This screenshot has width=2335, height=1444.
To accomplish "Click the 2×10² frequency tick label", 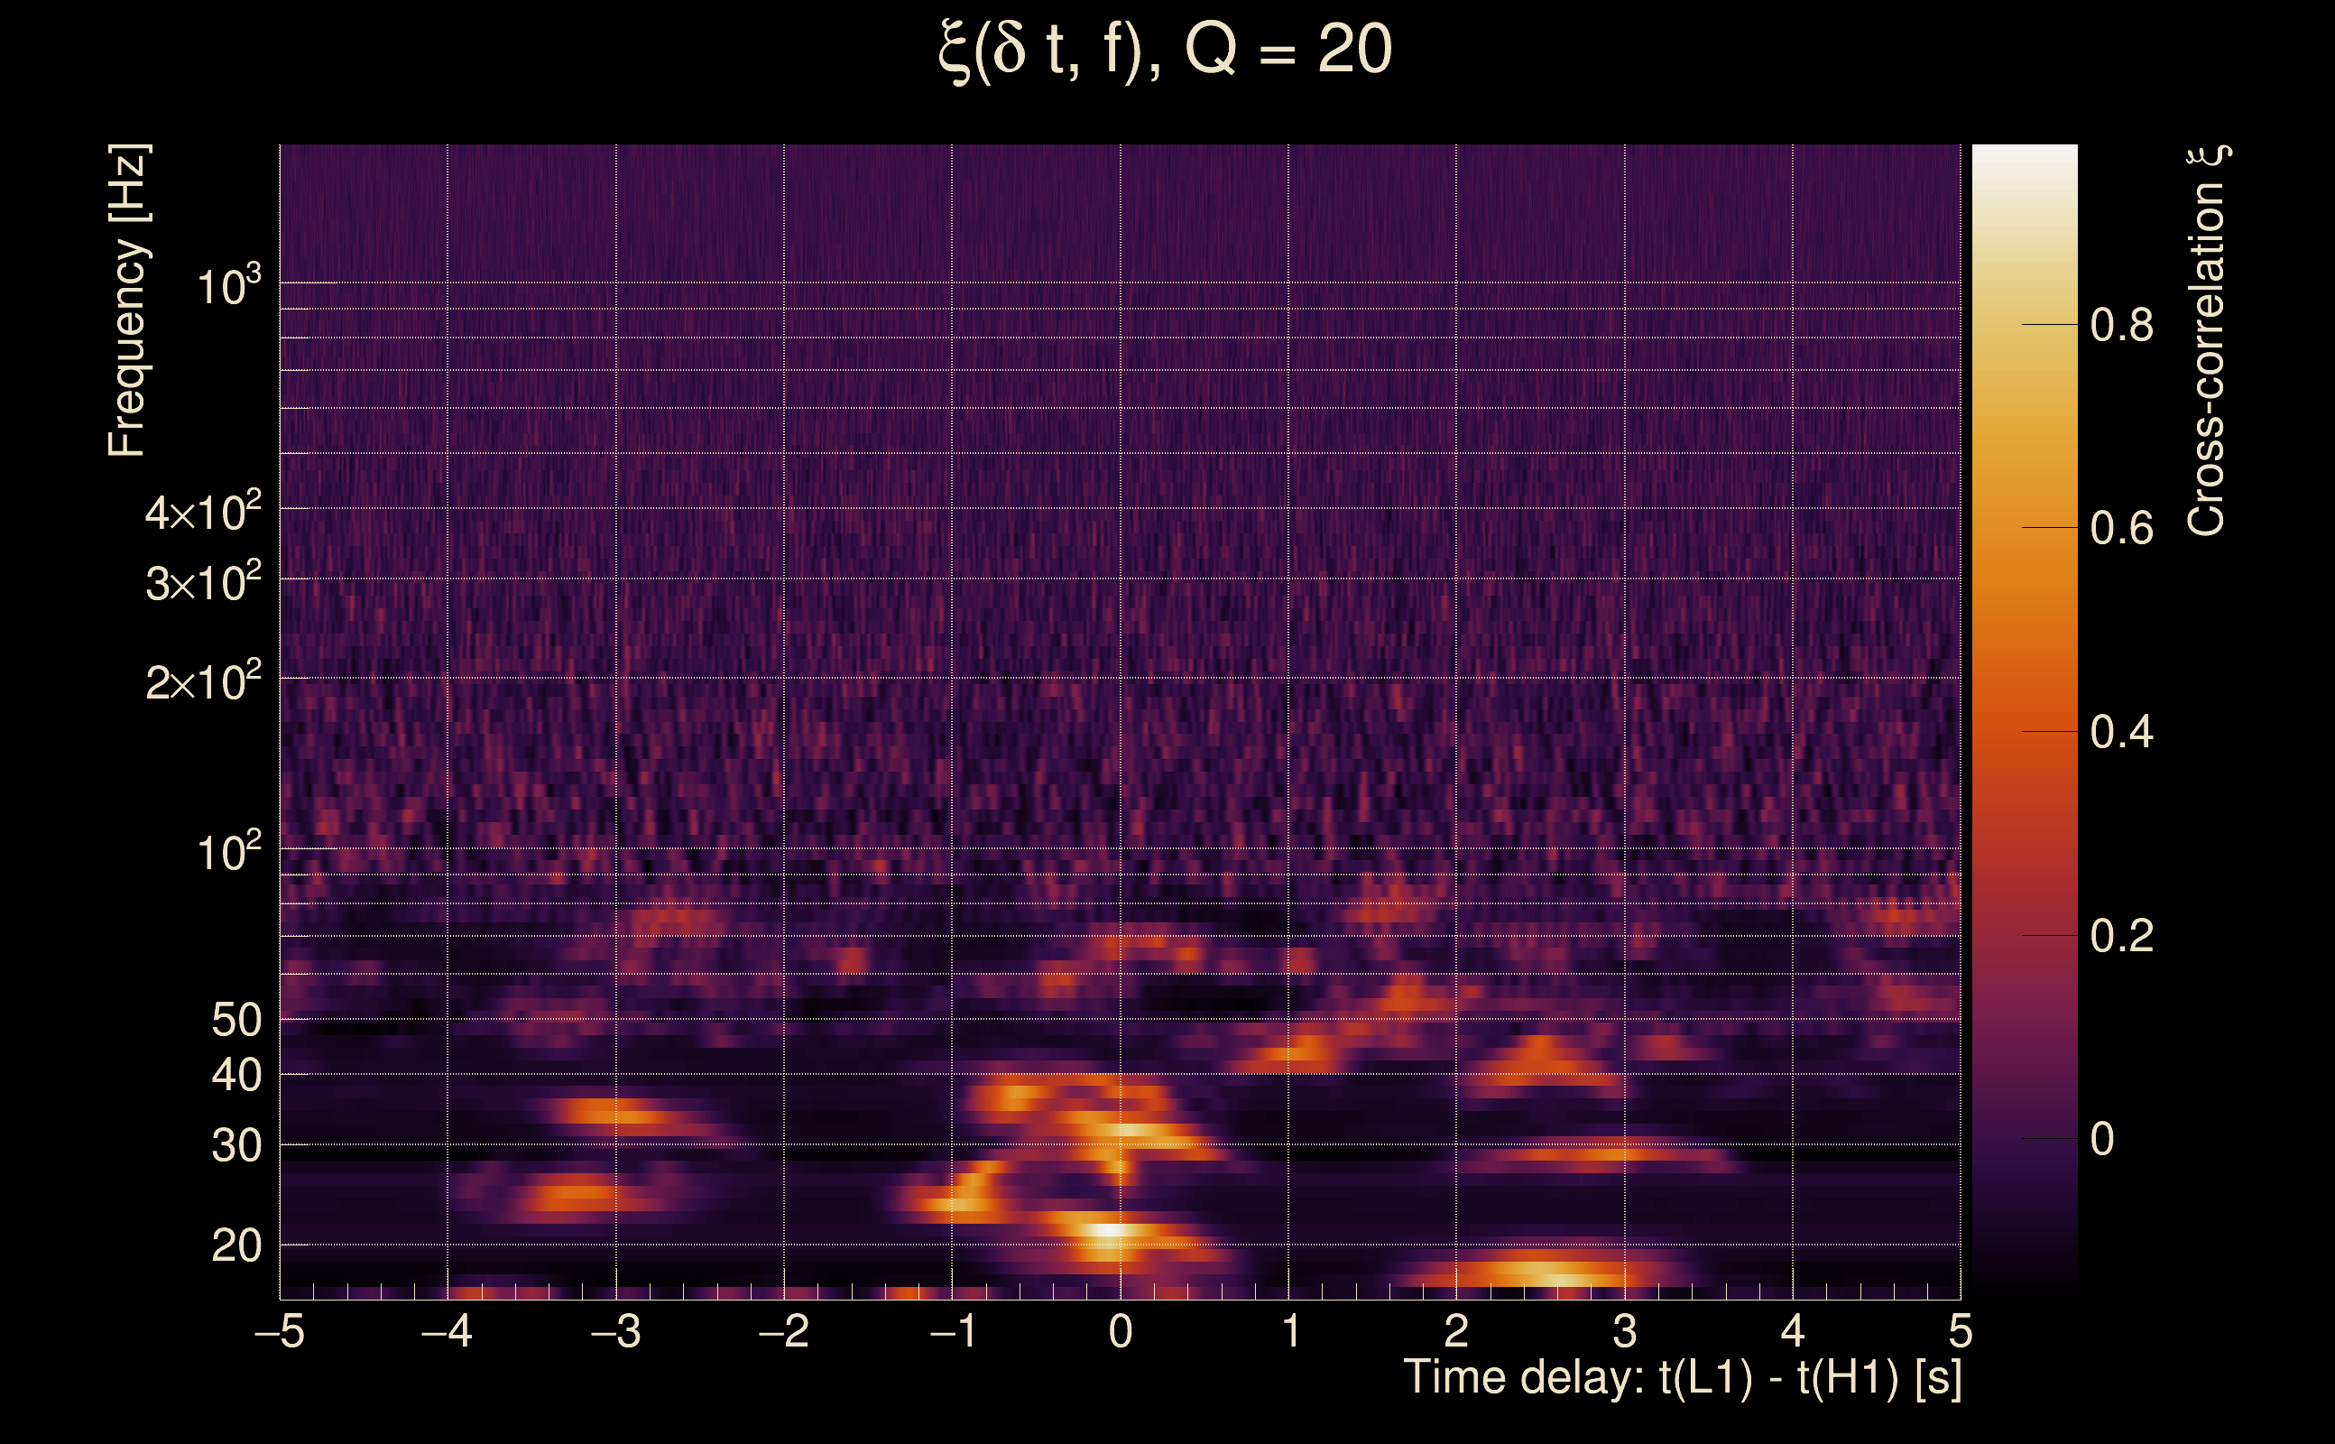I will coord(202,680).
